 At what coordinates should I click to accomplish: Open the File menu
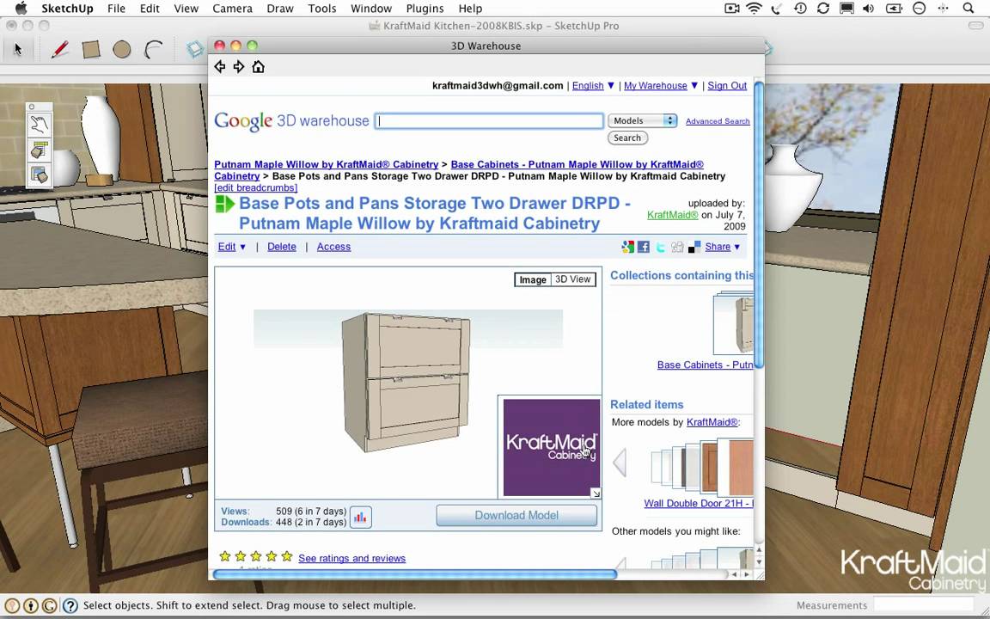pos(116,9)
